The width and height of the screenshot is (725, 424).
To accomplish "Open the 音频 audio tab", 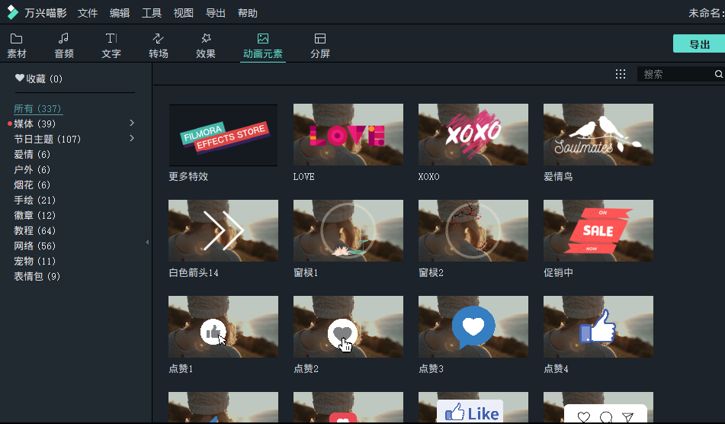I will (64, 46).
